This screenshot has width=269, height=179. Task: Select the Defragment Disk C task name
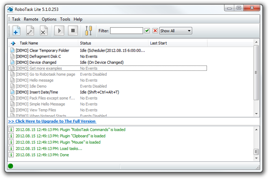point(38,57)
